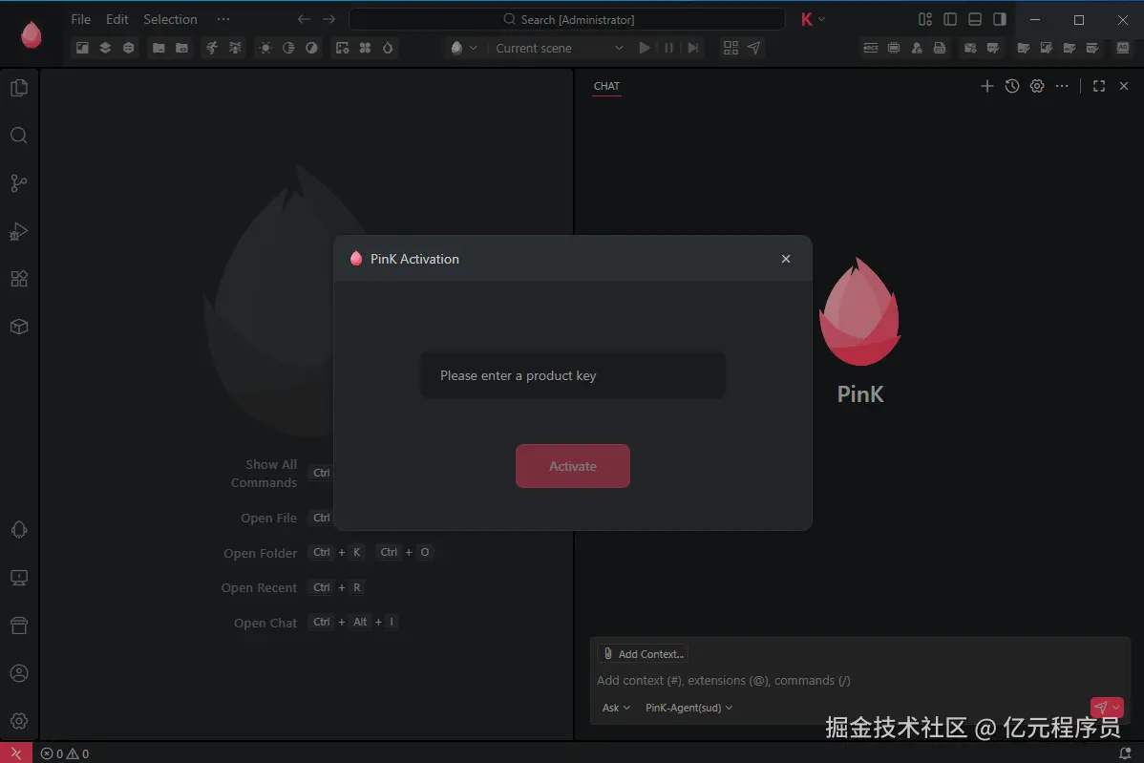This screenshot has height=763, width=1144.
Task: Open notifications bell in status bar
Action: (1125, 753)
